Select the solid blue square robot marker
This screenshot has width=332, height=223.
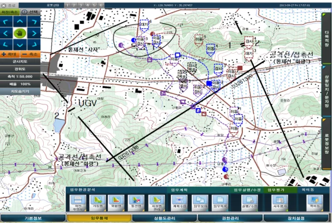point(209,83)
